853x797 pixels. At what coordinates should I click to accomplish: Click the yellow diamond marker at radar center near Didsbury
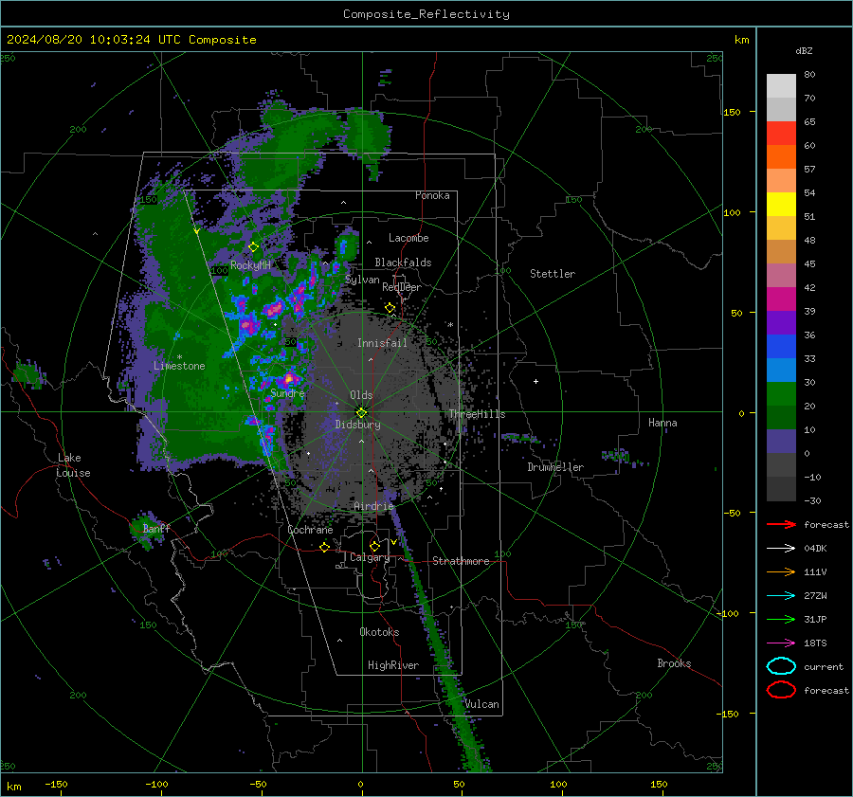click(361, 412)
